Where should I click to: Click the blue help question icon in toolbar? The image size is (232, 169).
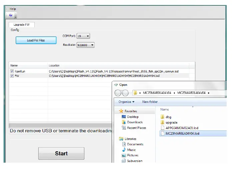[11, 15]
